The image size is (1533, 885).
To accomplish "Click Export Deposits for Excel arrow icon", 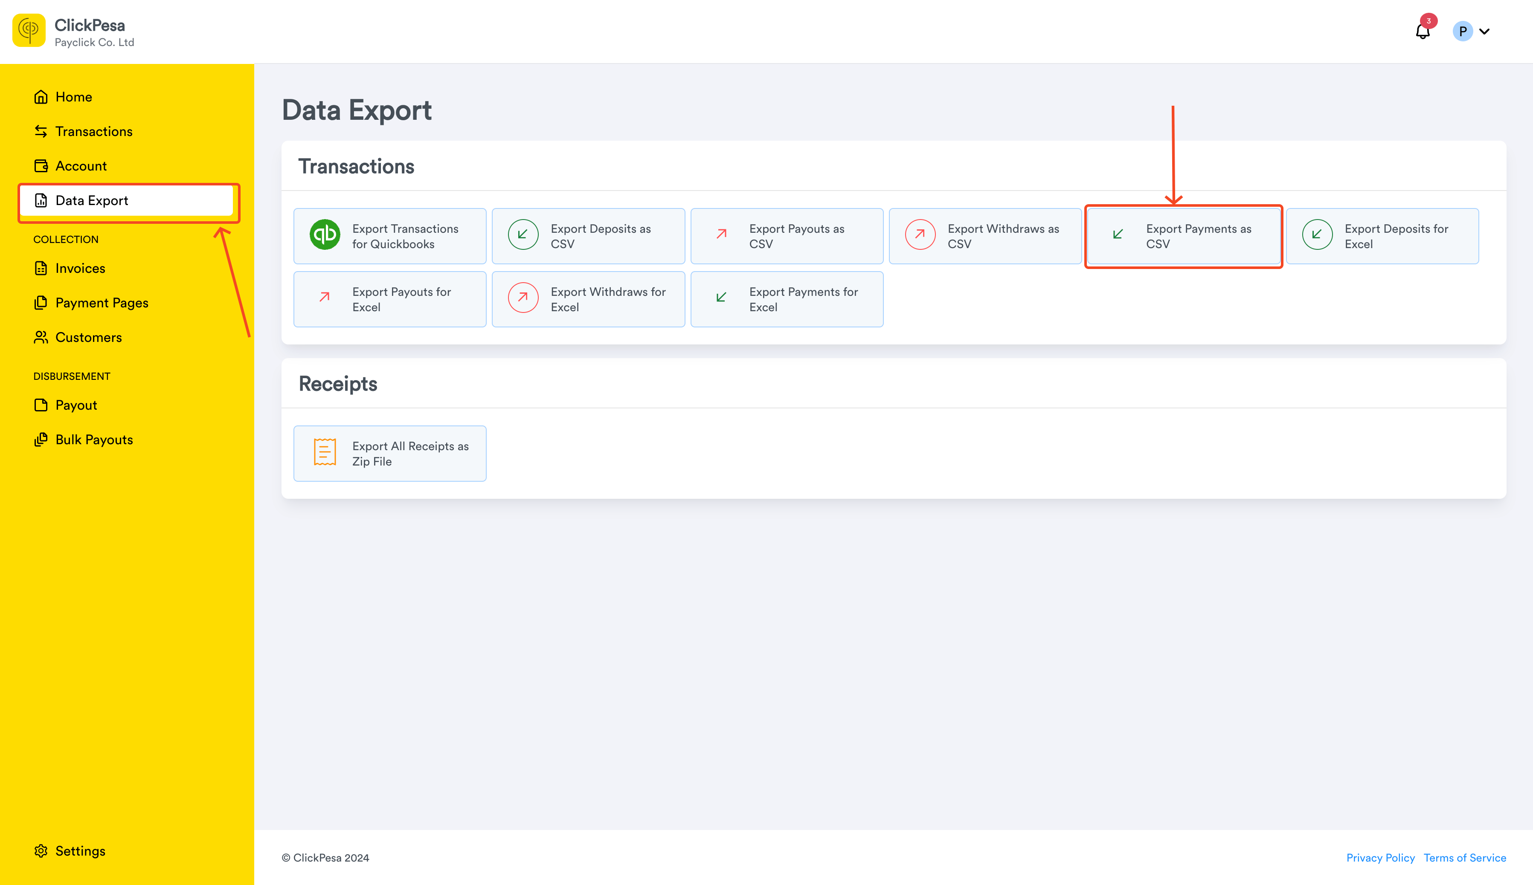I will (x=1317, y=234).
